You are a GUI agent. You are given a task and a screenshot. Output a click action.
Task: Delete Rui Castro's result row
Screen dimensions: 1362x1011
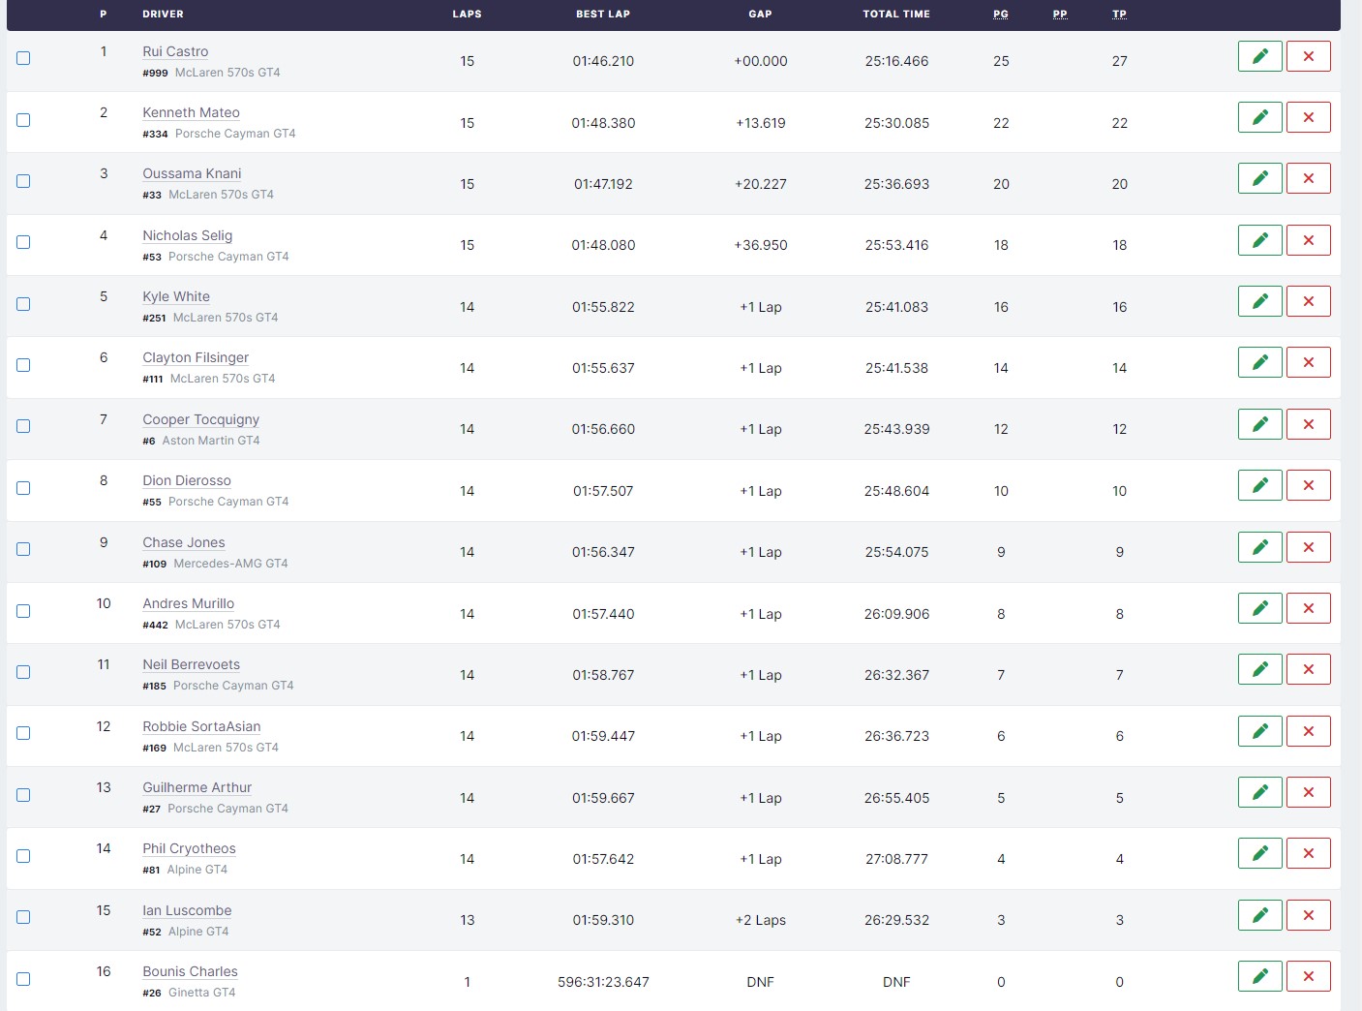pos(1308,56)
